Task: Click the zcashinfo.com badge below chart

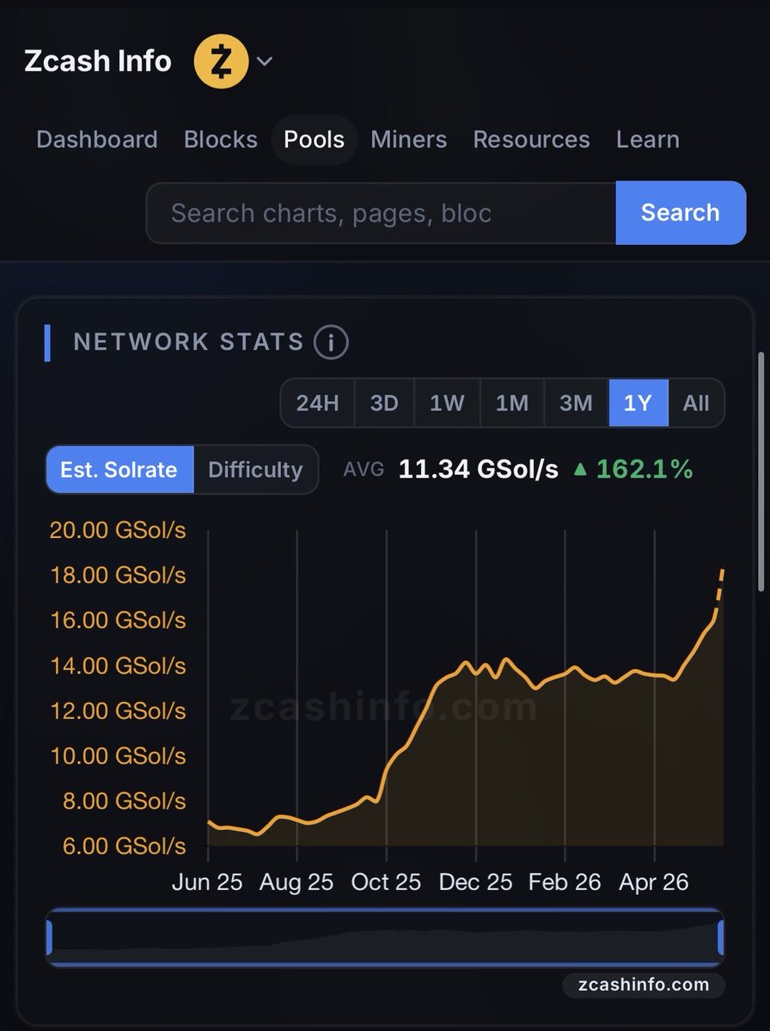Action: click(644, 985)
